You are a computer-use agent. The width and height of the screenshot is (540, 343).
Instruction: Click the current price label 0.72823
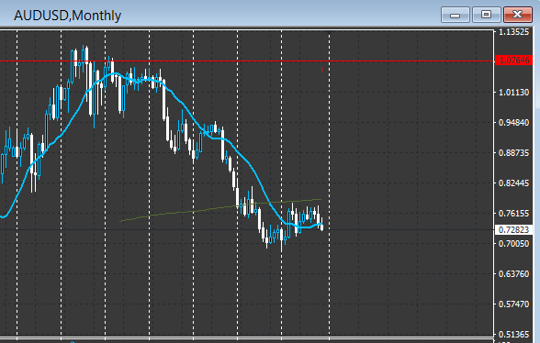pyautogui.click(x=513, y=229)
